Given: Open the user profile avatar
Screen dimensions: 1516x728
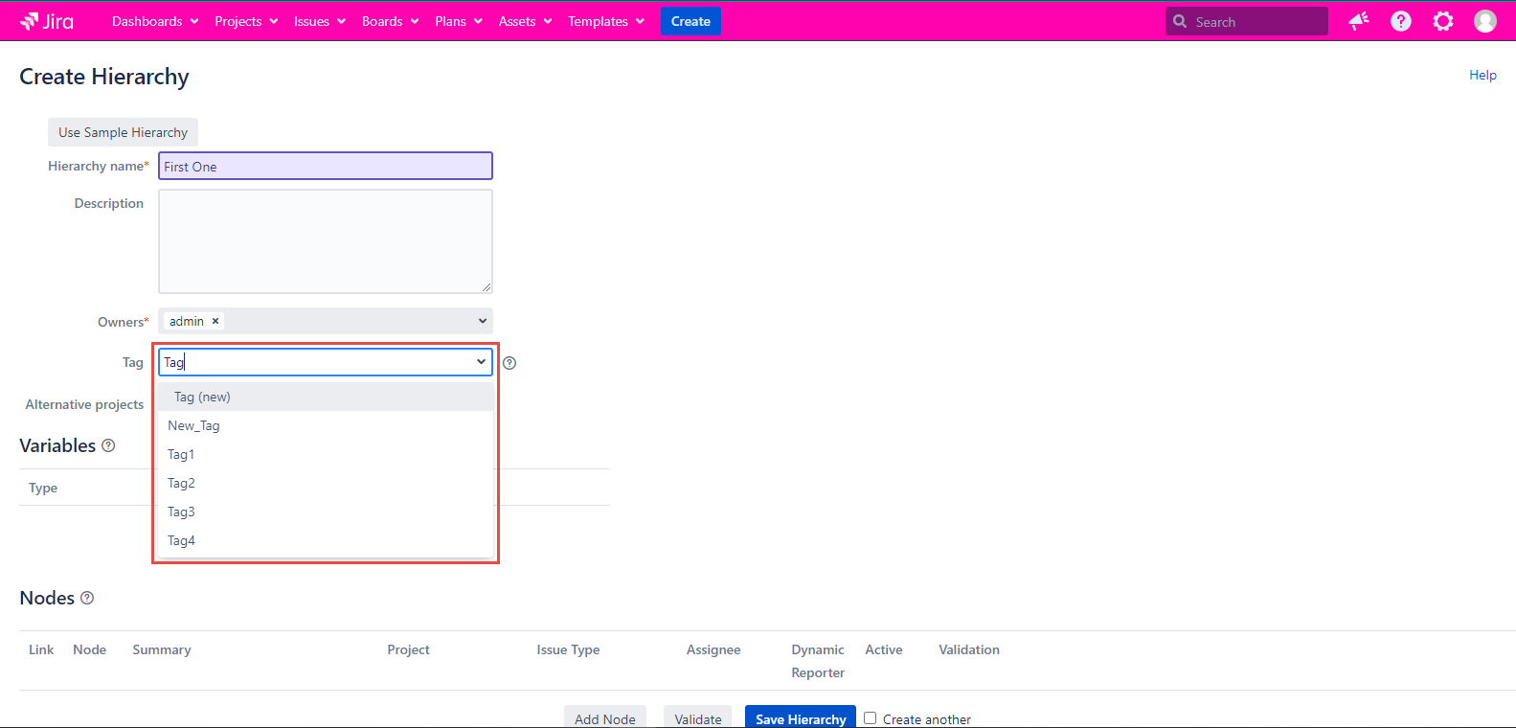Looking at the screenshot, I should click(x=1484, y=21).
